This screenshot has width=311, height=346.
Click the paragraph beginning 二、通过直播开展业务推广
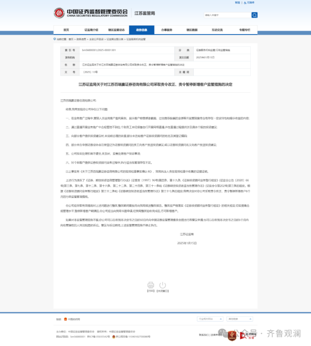click(142, 127)
